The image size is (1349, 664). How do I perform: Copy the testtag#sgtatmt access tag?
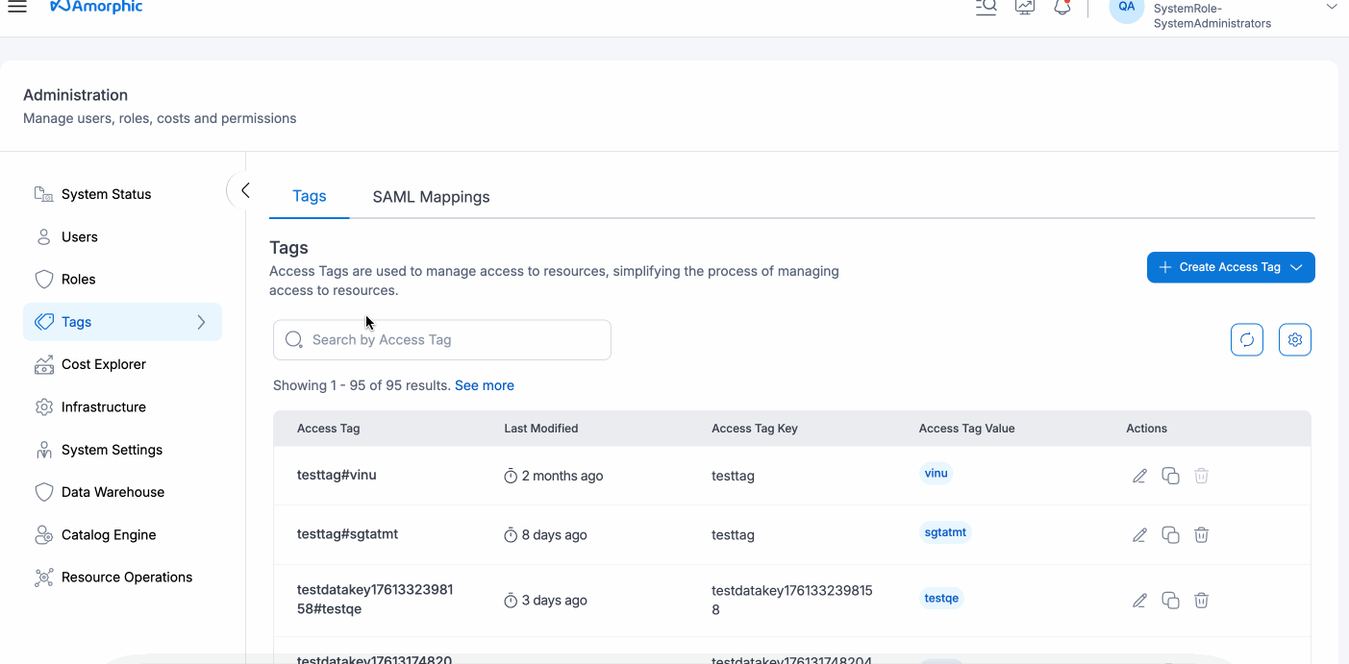1170,534
